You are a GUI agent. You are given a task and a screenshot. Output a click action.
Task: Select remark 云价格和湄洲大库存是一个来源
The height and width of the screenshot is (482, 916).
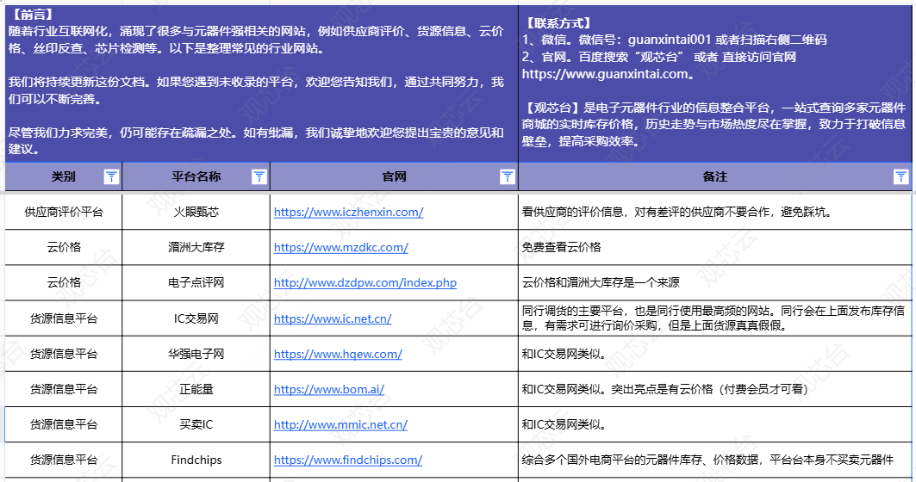[715, 283]
